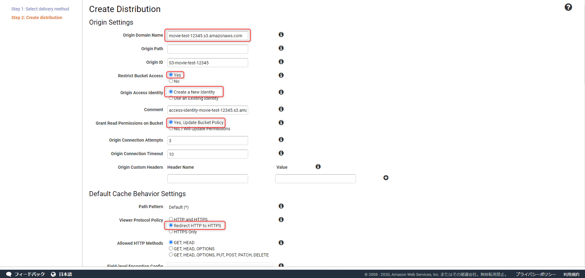
Task: Click the empty Origin Path field
Action: (x=208, y=49)
